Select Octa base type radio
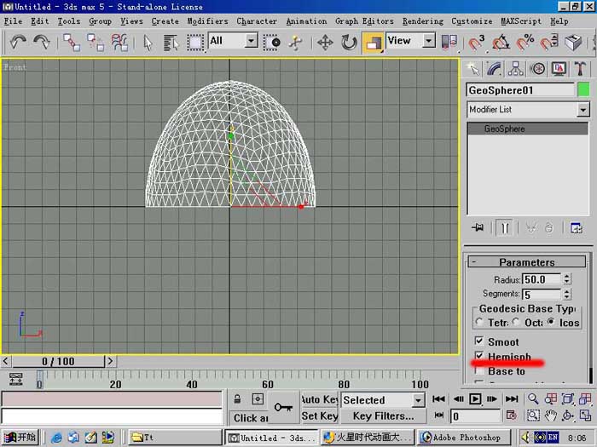Viewport: 597px width, 447px height. click(x=516, y=322)
